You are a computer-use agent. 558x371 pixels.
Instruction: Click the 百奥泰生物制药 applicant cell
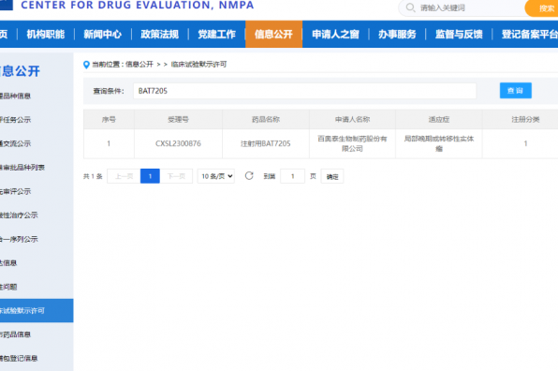click(x=352, y=143)
